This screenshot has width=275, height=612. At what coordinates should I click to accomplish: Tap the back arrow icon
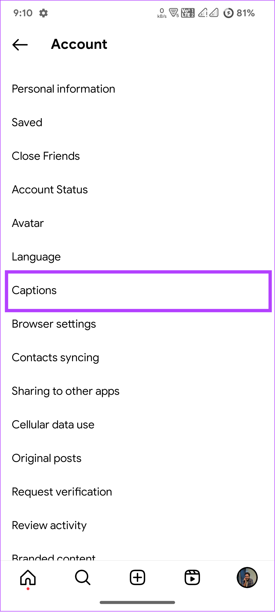click(20, 45)
